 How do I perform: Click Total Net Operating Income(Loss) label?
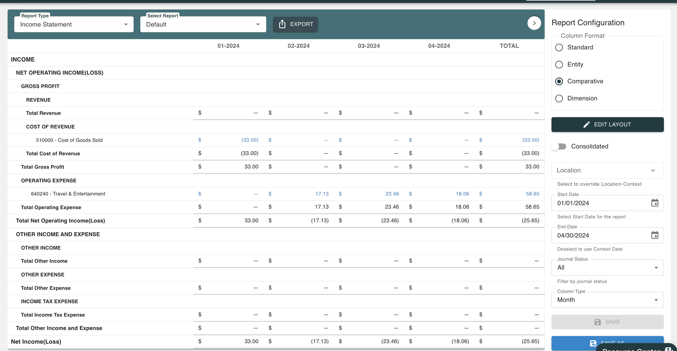(x=60, y=221)
